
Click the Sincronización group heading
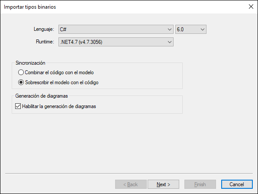30,63
